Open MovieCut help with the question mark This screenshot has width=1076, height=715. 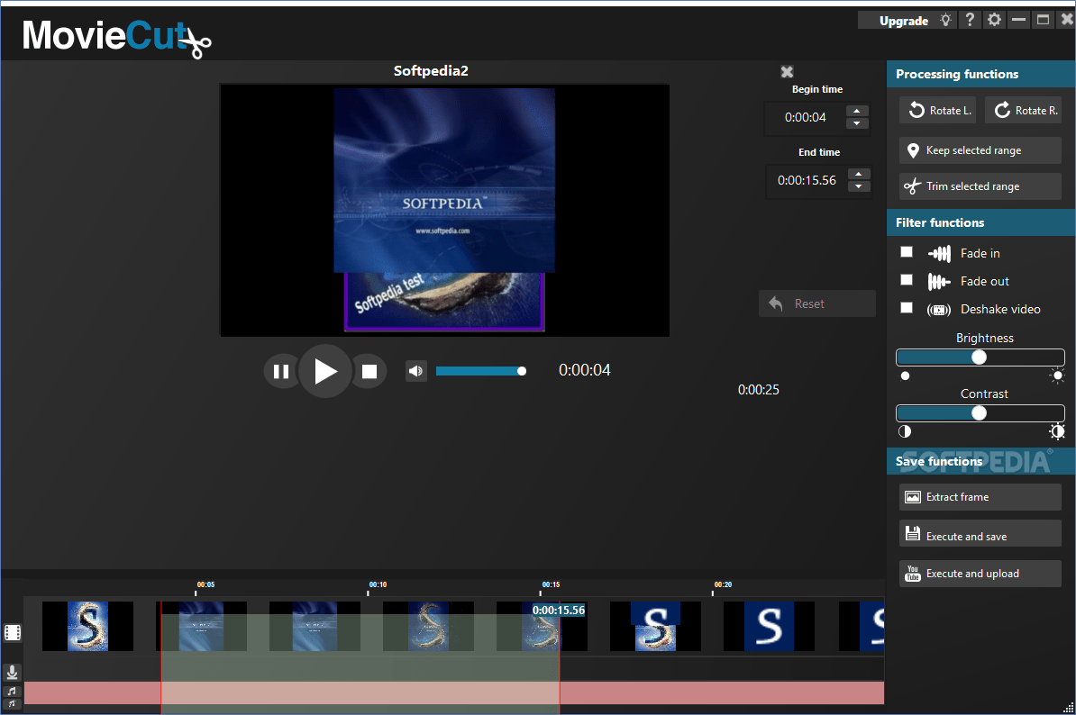click(970, 18)
